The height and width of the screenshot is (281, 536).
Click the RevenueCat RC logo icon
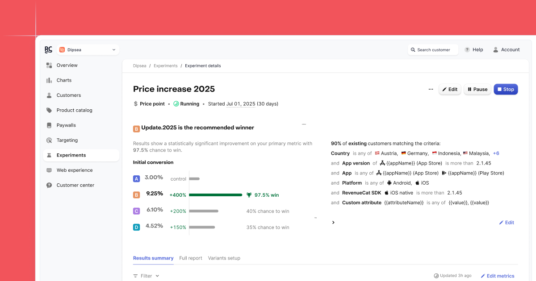pyautogui.click(x=48, y=50)
